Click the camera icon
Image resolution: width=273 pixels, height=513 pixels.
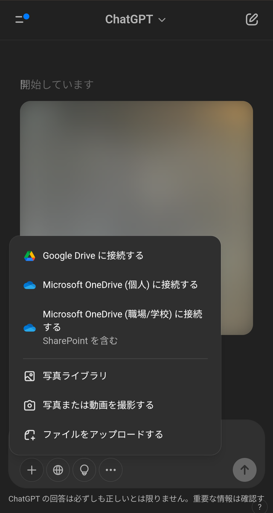pos(29,405)
